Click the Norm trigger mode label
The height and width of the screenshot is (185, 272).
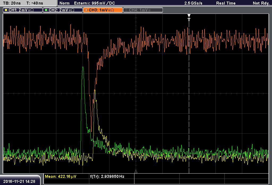pyautogui.click(x=65, y=3)
